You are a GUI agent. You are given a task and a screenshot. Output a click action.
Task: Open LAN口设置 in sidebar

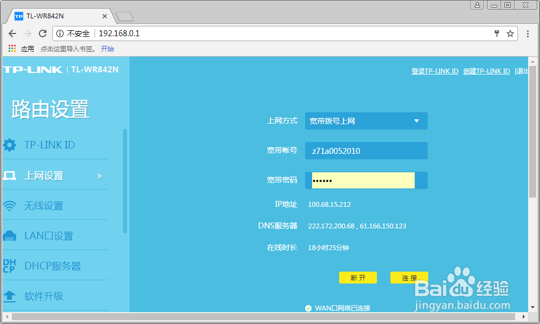pyautogui.click(x=49, y=236)
